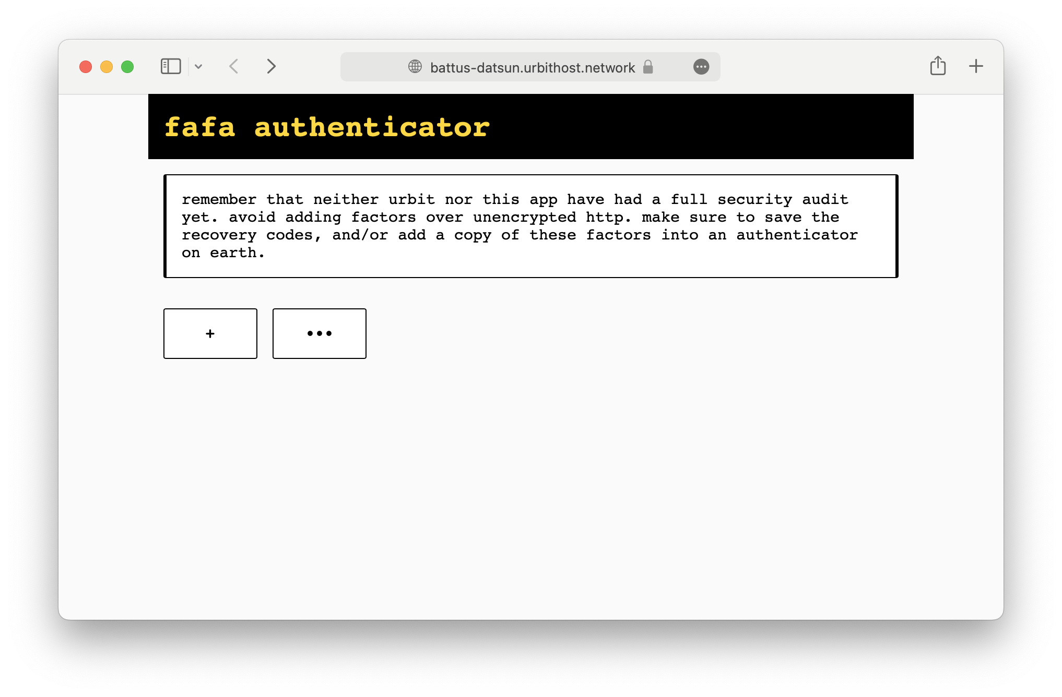Open the three-dots options button

click(320, 333)
